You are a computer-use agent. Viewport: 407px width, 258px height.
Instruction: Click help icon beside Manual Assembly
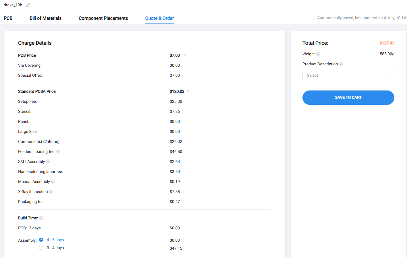point(53,182)
